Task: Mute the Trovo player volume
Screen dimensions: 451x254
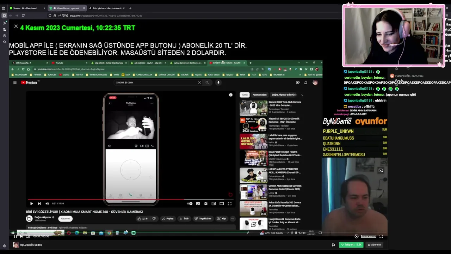Action: coord(28,236)
